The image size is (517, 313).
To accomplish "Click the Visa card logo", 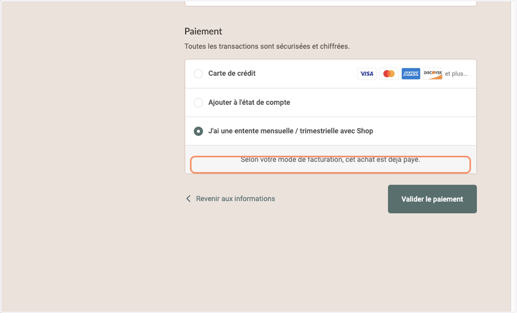I will click(x=367, y=74).
